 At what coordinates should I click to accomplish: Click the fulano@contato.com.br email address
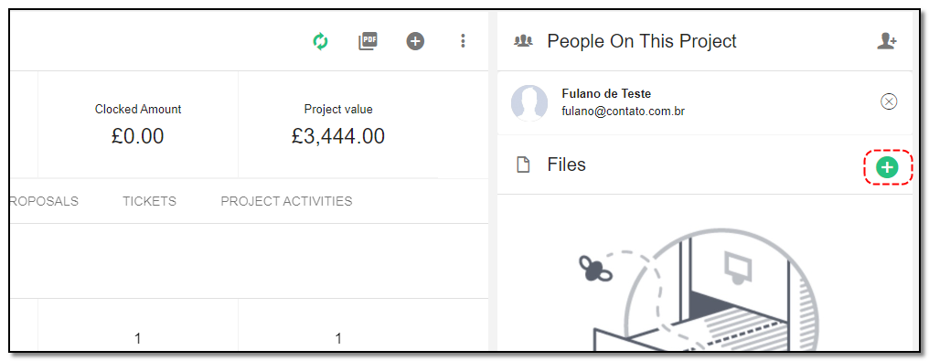coord(623,111)
